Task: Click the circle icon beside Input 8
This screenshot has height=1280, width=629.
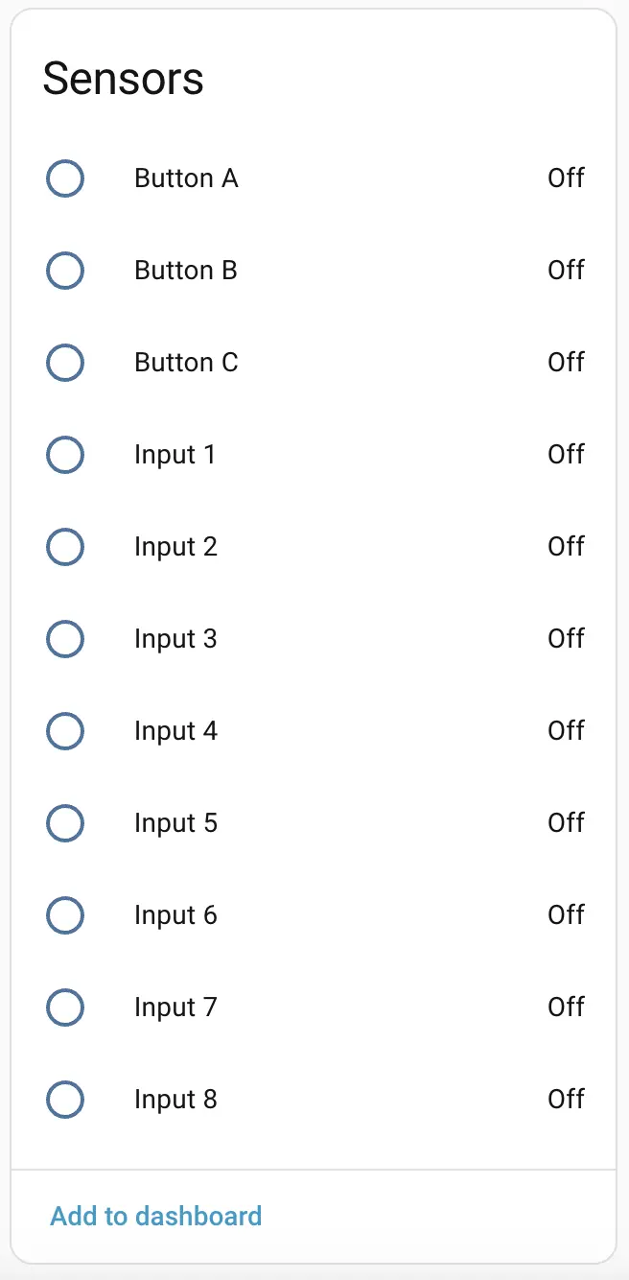Action: click(65, 1100)
